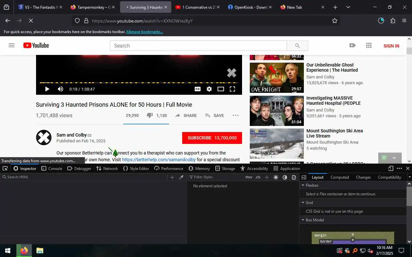Toggle dark color scheme simulation icon
Screen dimensions: 412x257
tap(285, 177)
